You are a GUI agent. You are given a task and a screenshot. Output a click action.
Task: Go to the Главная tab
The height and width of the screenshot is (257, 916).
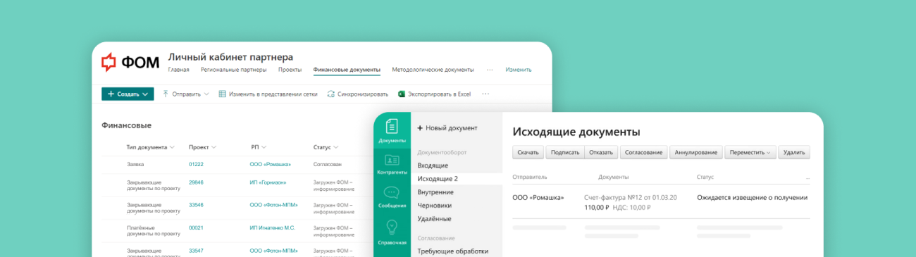pos(178,70)
